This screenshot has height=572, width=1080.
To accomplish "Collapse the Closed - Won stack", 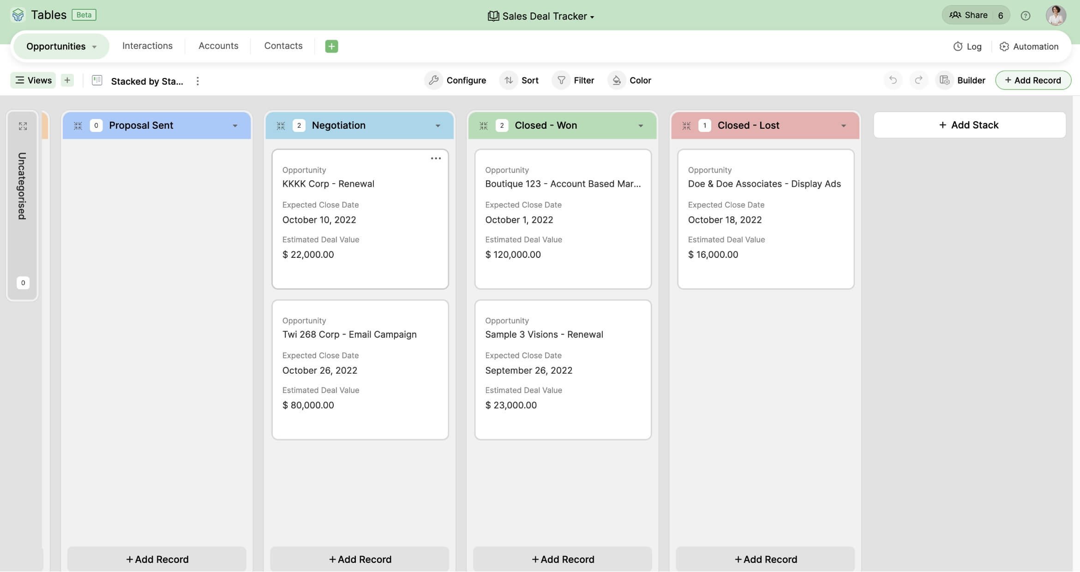I will click(x=483, y=125).
